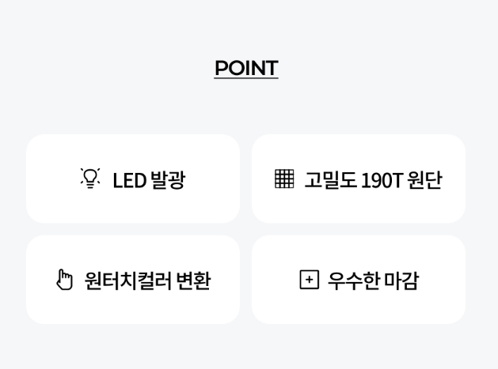Click the word 우수한 beside plus icon

click(352, 281)
